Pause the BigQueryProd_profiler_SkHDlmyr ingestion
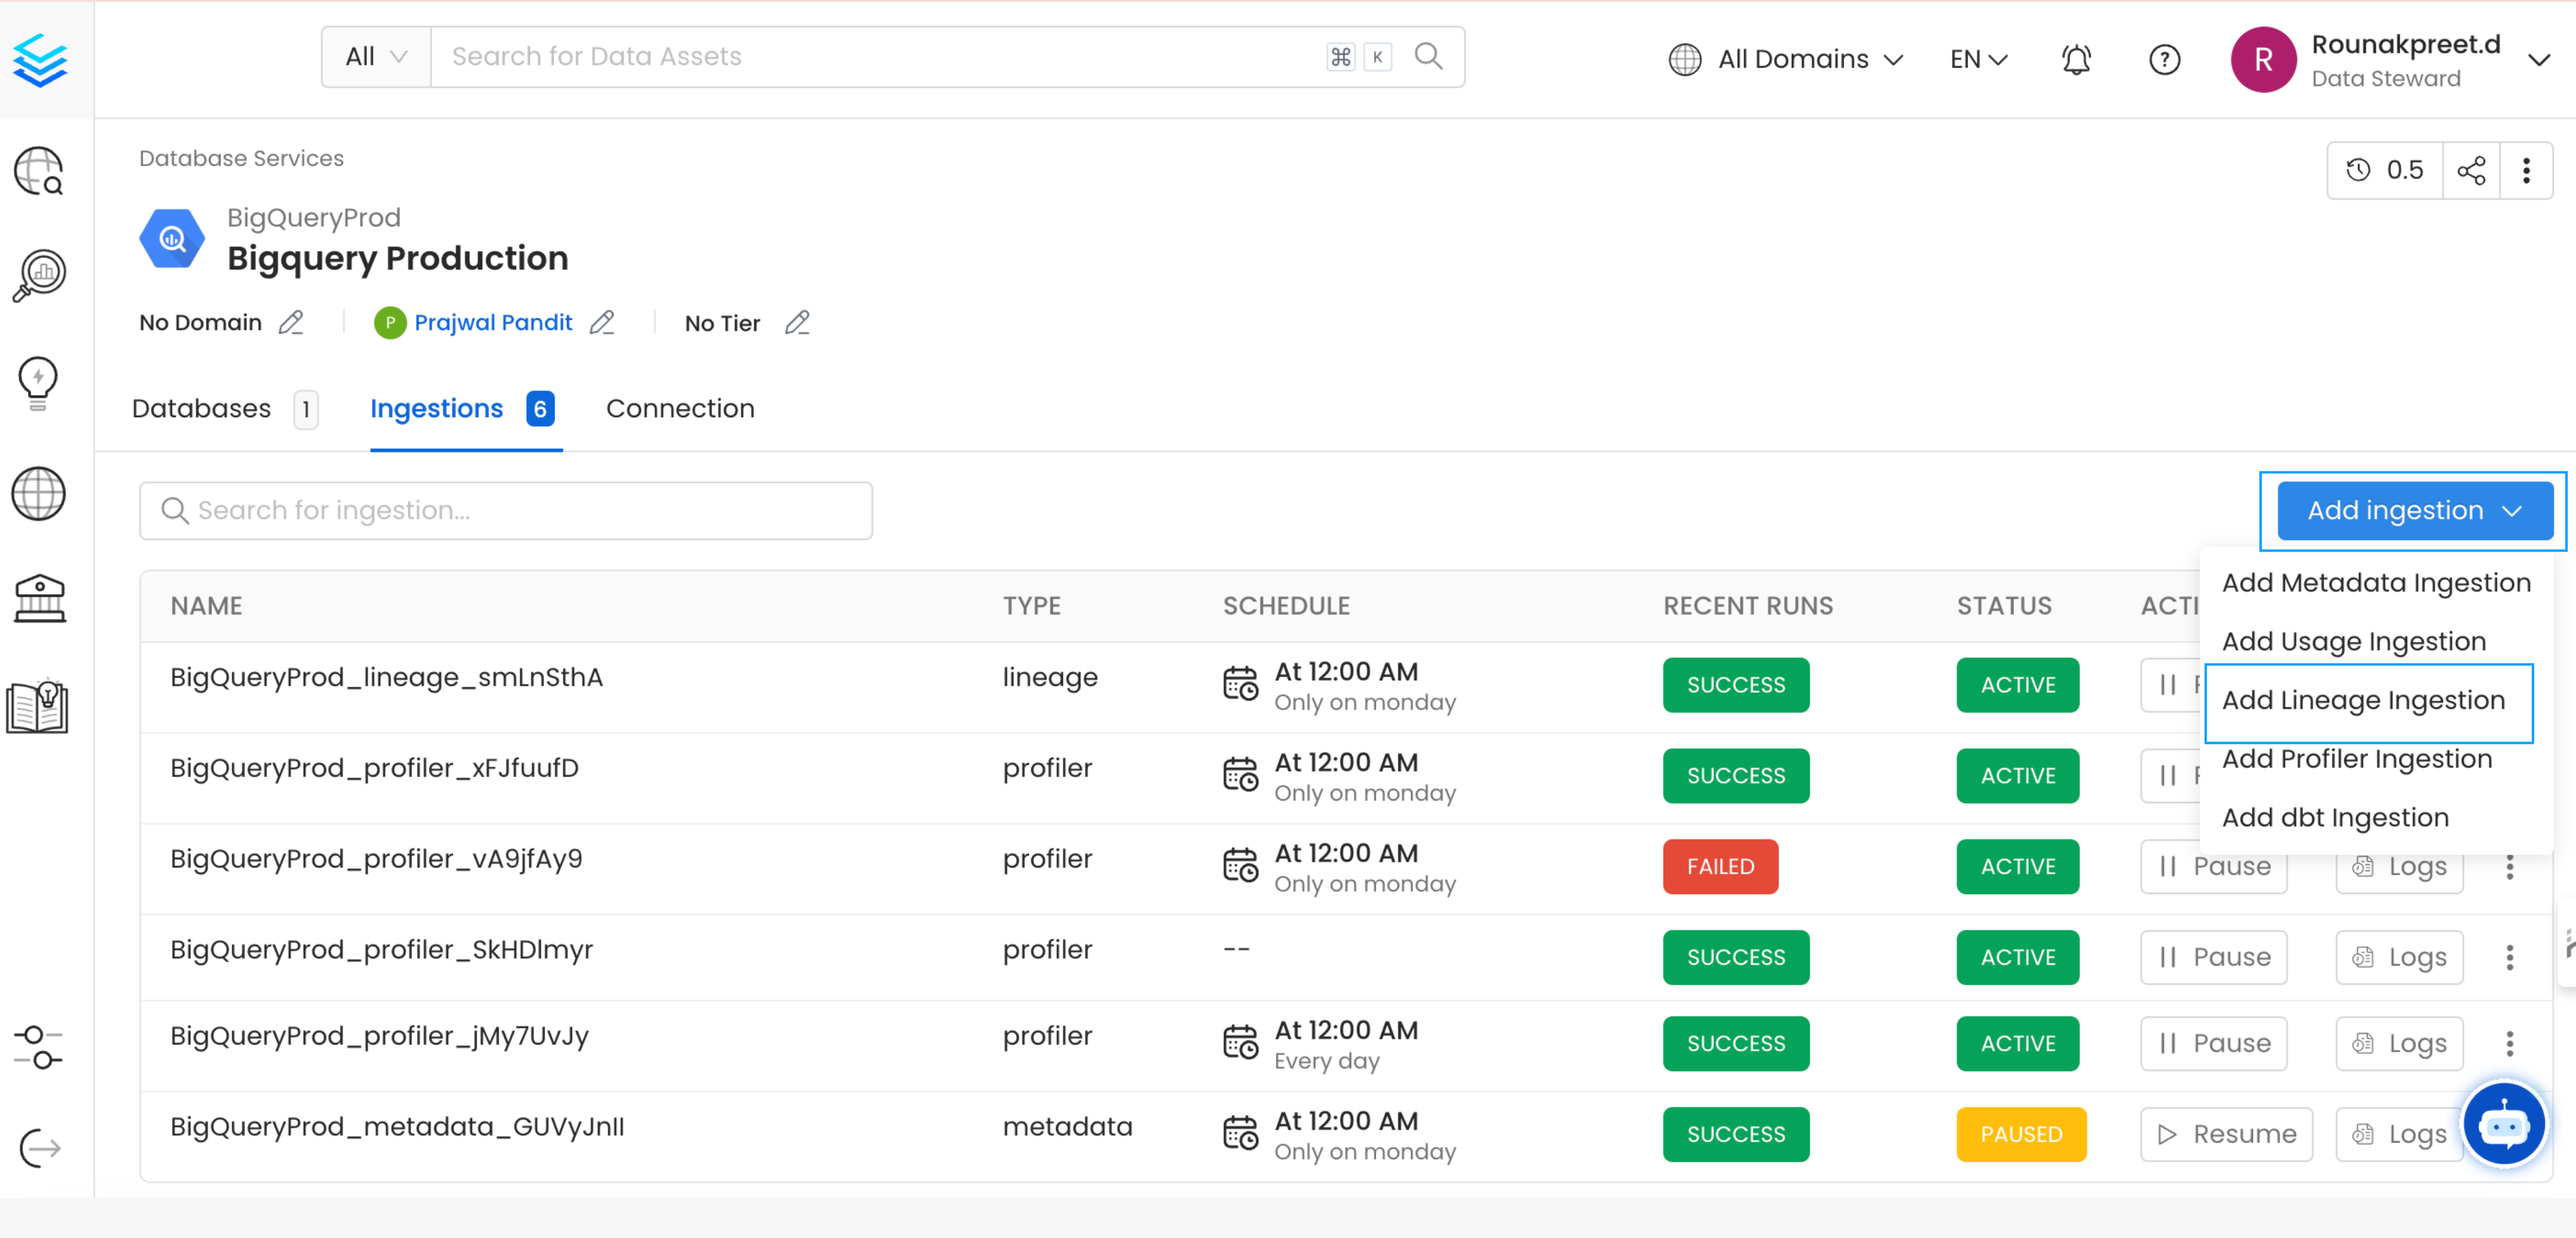The image size is (2576, 1238). (2213, 957)
